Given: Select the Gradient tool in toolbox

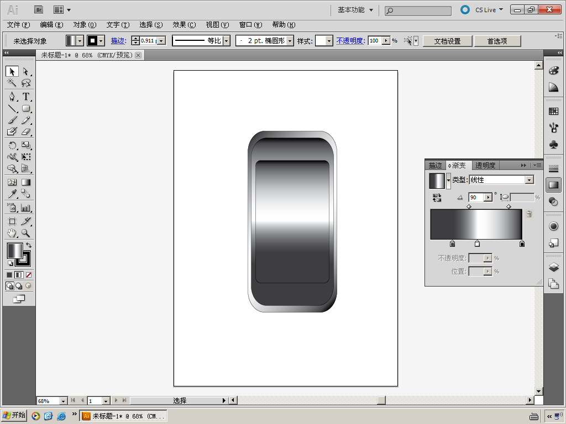Looking at the screenshot, I should click(26, 182).
